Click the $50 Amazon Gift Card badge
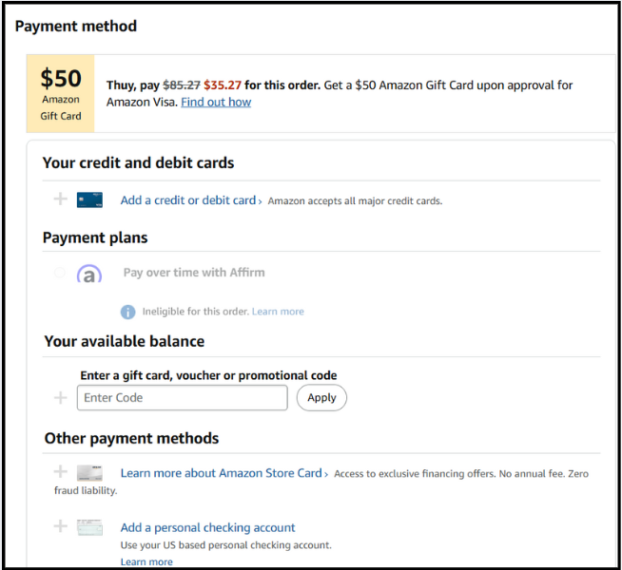This screenshot has width=622, height=570. (61, 93)
